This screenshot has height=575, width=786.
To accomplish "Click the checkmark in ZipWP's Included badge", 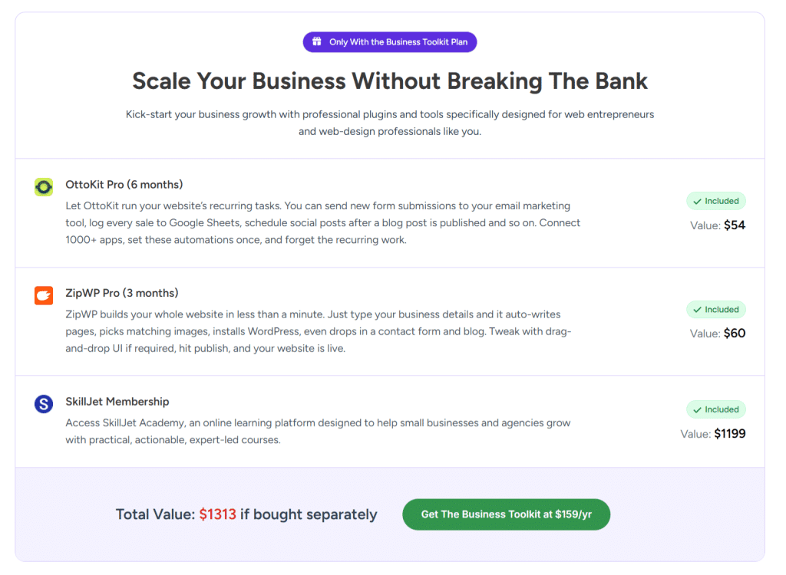I will click(x=697, y=310).
